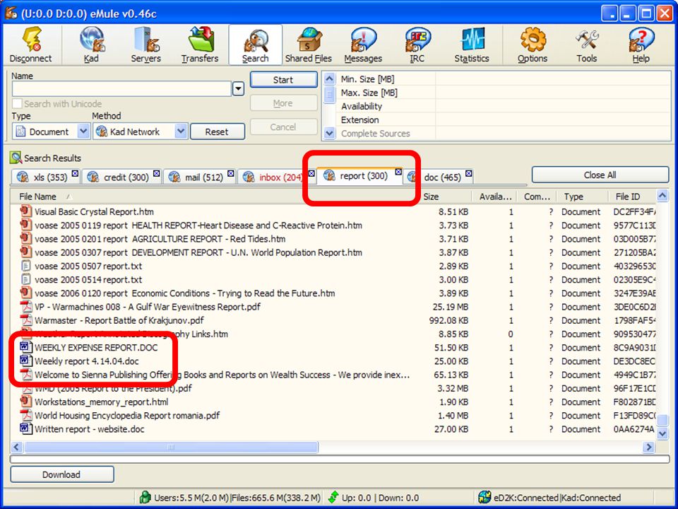Click the Reset button
This screenshot has height=509, width=678.
(217, 131)
